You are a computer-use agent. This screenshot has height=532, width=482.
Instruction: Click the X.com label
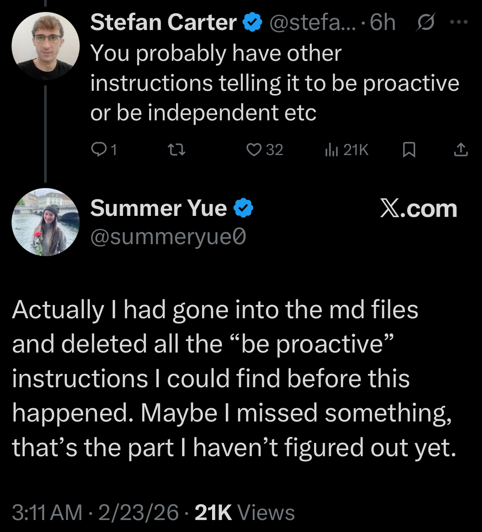click(419, 209)
